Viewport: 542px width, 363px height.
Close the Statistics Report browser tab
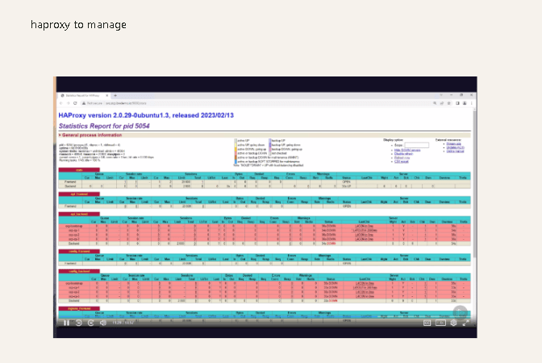tap(106, 96)
